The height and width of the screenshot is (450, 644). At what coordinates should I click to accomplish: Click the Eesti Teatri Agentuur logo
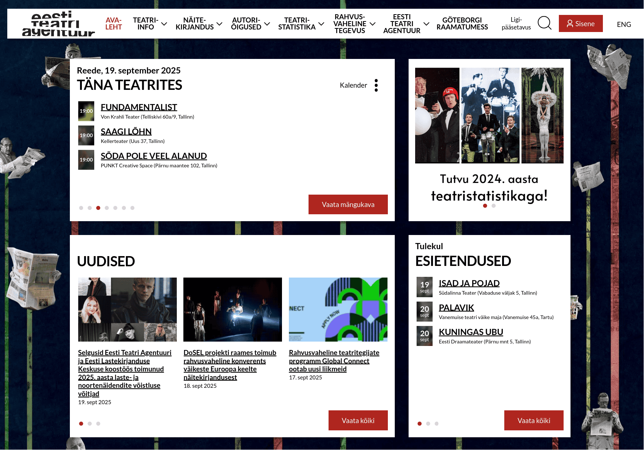58,24
